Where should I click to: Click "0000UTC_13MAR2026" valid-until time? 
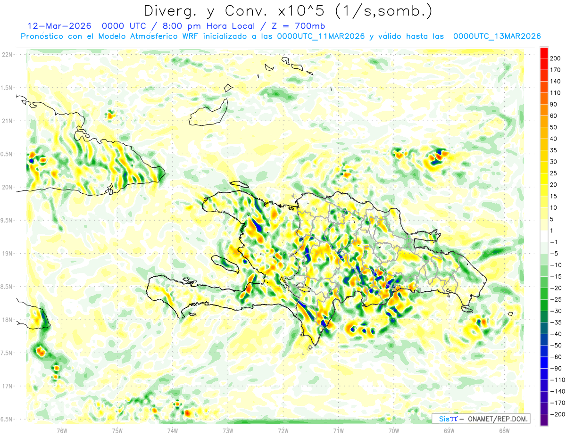pyautogui.click(x=497, y=36)
